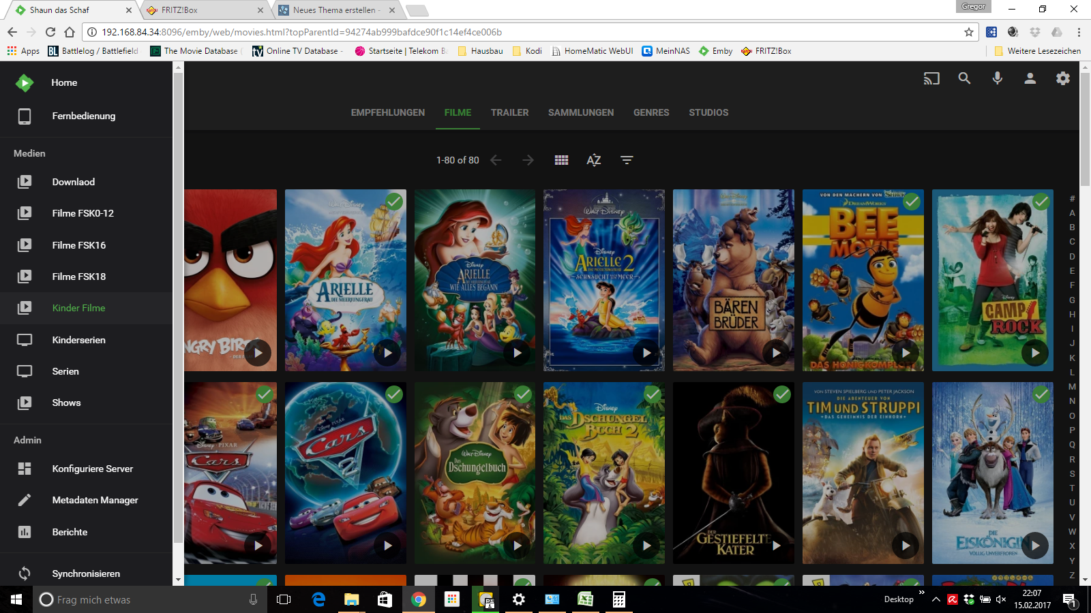1091x613 pixels.
Task: Toggle watched check on Bee Movie
Action: coord(912,202)
